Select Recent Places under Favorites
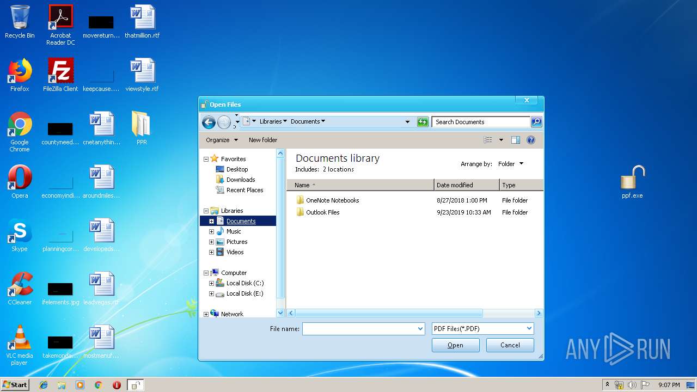 [244, 190]
